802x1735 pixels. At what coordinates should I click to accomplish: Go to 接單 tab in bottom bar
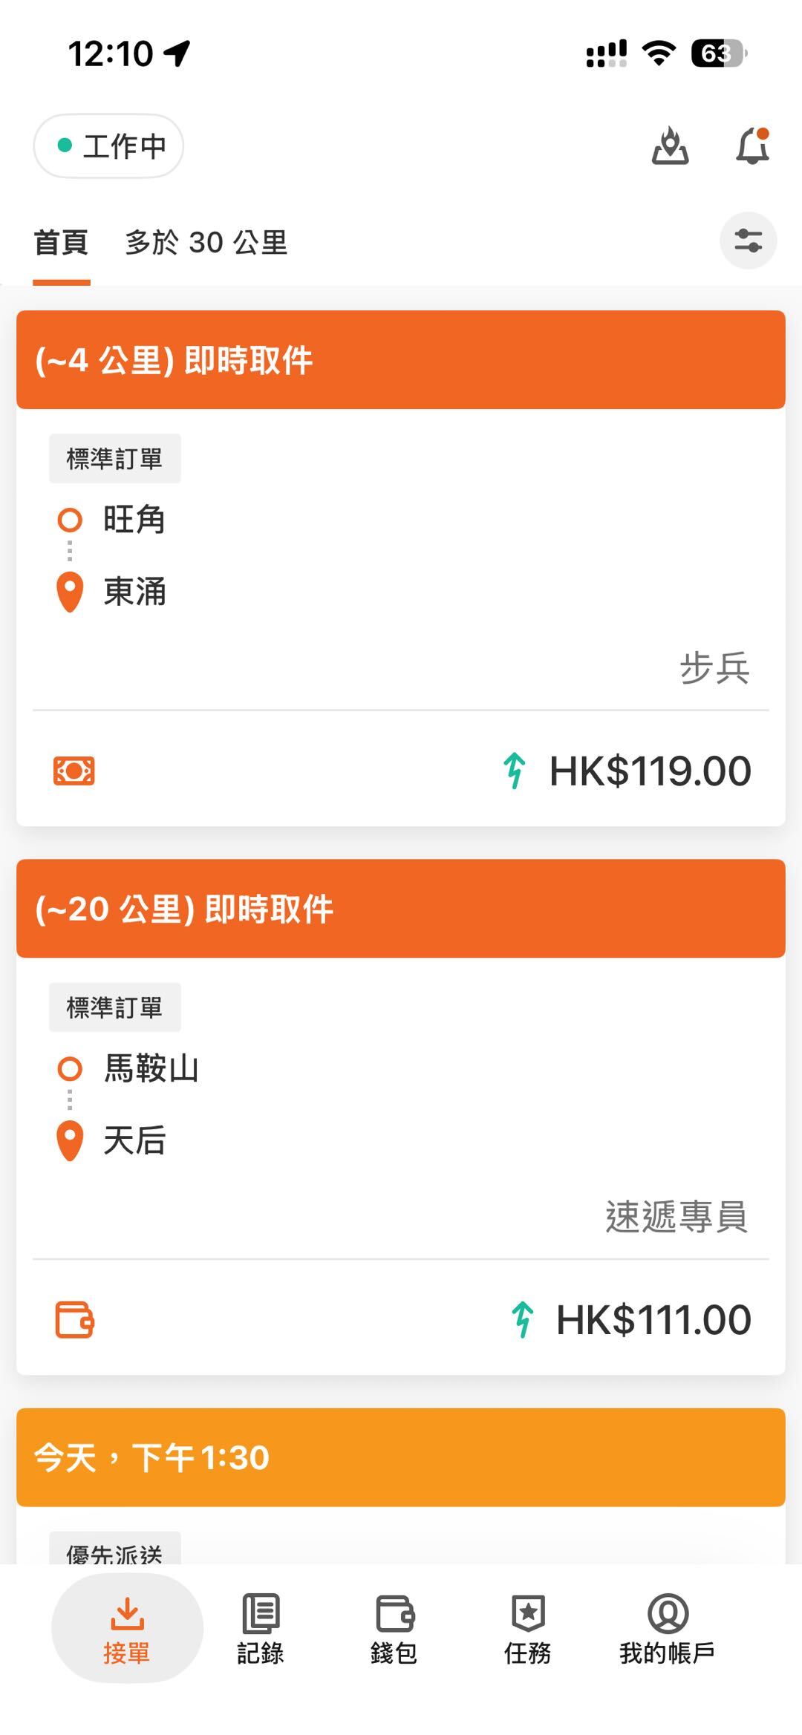[127, 1629]
